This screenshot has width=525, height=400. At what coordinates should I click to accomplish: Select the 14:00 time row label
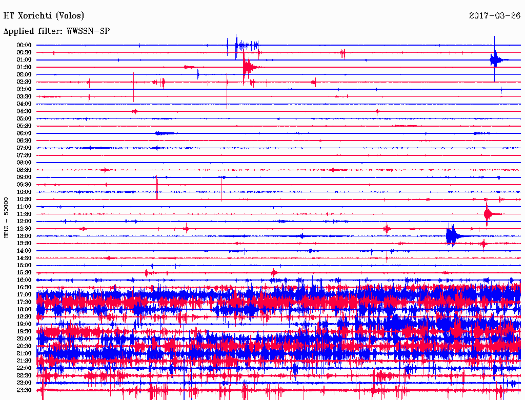click(24, 251)
